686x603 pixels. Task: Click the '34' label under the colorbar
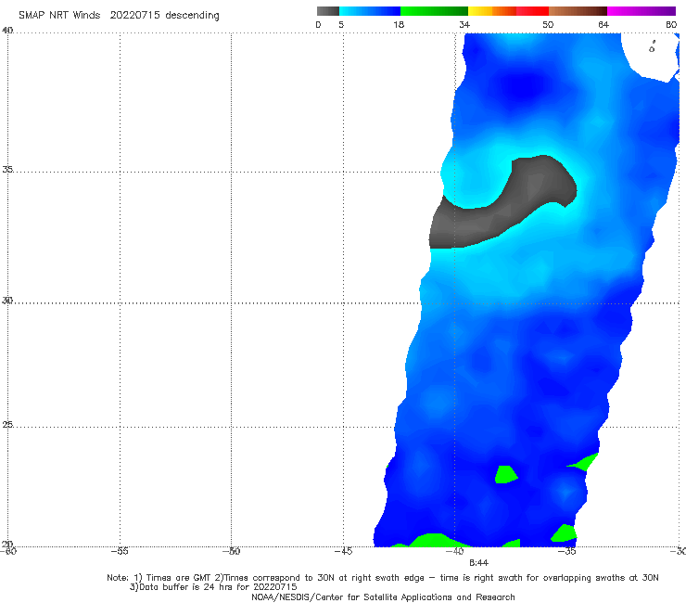(x=464, y=25)
